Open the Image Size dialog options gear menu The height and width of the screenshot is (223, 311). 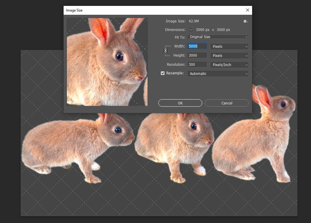[245, 21]
